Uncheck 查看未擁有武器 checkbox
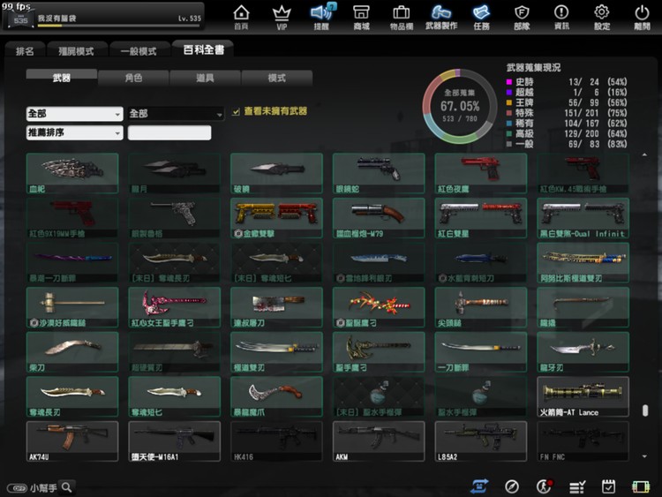Image resolution: width=662 pixels, height=497 pixels. click(x=236, y=112)
